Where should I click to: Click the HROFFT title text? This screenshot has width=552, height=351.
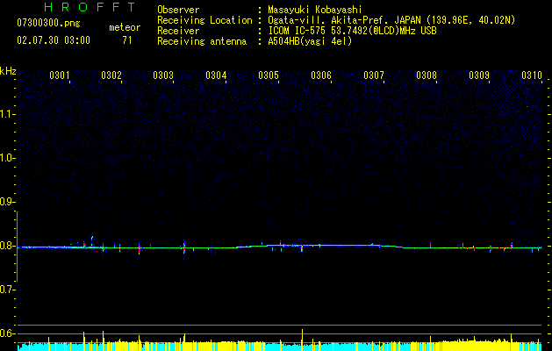click(90, 7)
